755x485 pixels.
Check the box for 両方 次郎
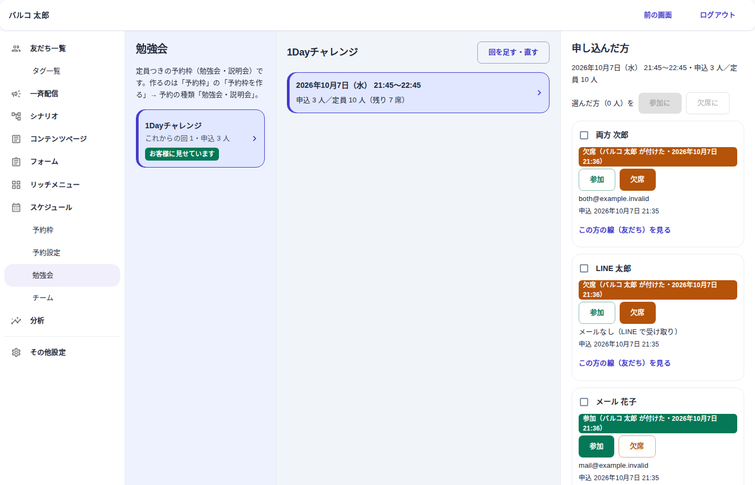[584, 135]
